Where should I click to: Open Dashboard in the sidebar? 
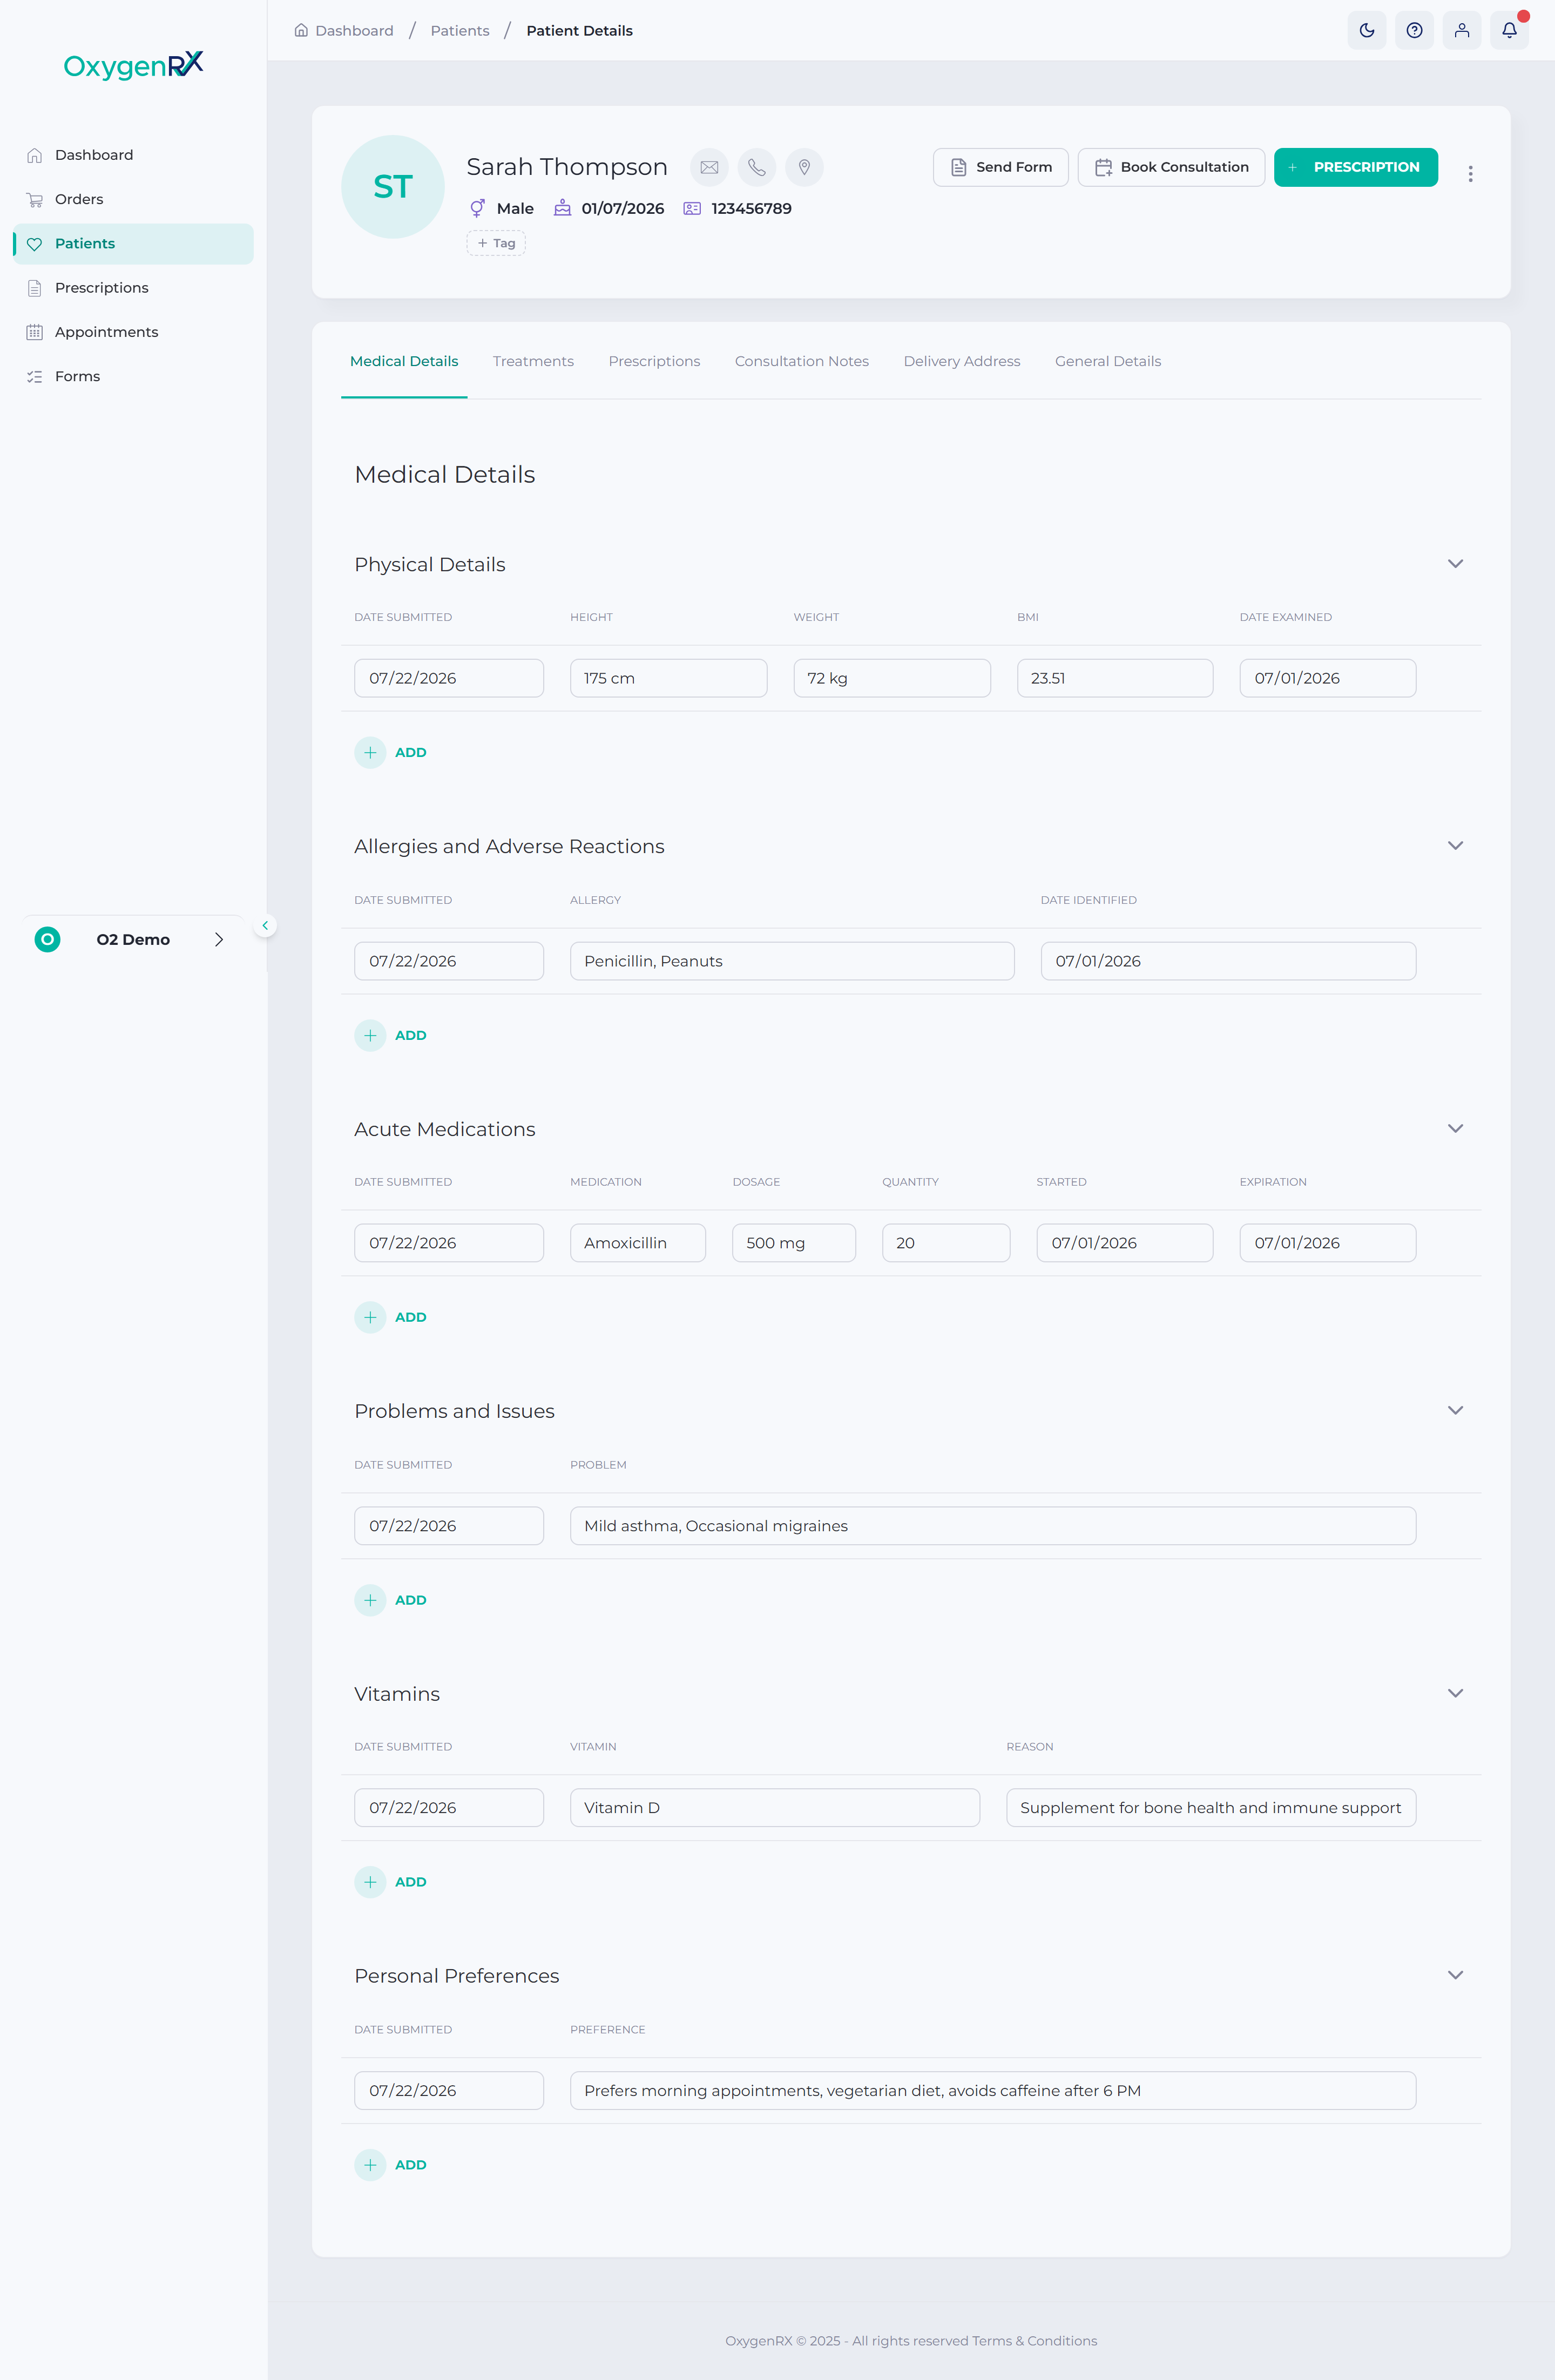coord(133,155)
